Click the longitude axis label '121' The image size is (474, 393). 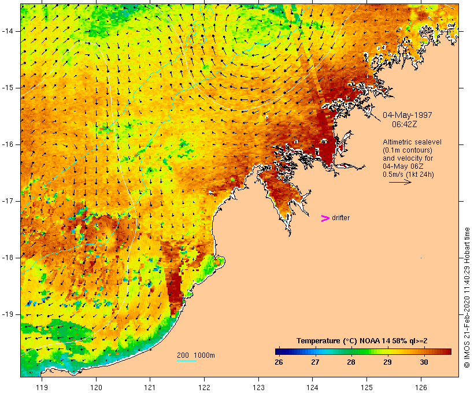pos(150,387)
